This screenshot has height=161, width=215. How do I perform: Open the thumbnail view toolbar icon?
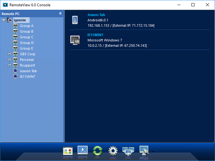click(68, 151)
